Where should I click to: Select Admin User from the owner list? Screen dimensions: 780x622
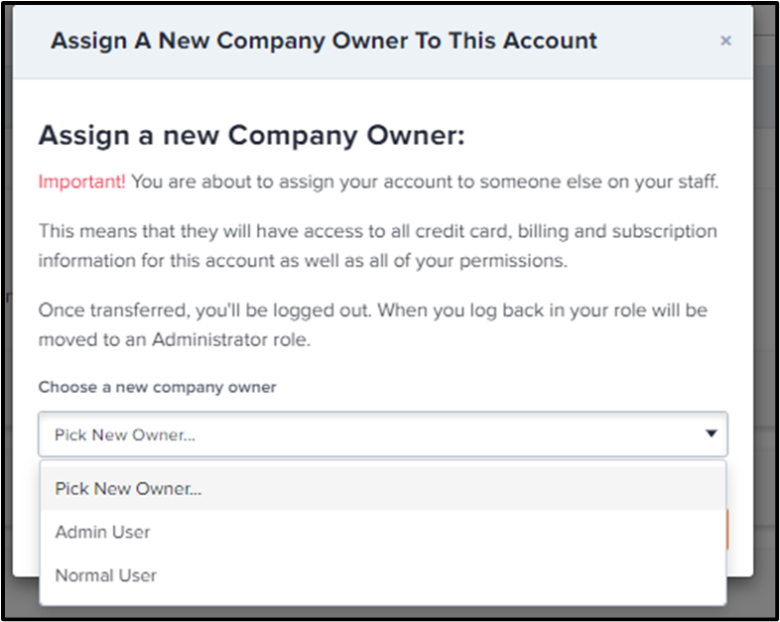[103, 532]
